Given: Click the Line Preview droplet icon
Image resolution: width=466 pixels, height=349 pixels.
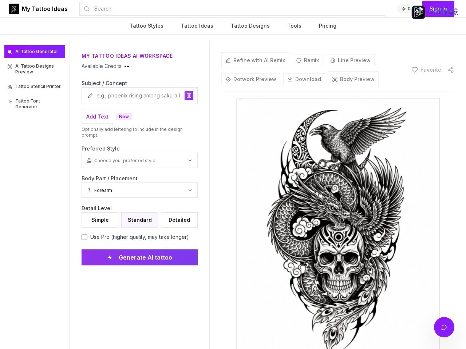Looking at the screenshot, I should tap(333, 60).
